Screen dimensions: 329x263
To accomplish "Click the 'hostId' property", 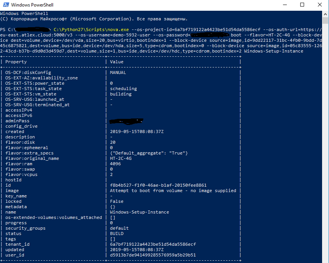I will pyautogui.click(x=13, y=180).
